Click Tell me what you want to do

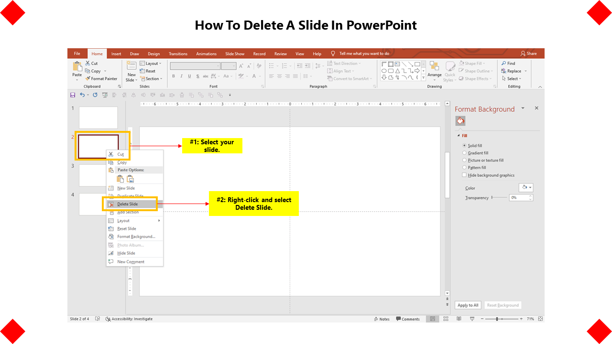pyautogui.click(x=364, y=54)
